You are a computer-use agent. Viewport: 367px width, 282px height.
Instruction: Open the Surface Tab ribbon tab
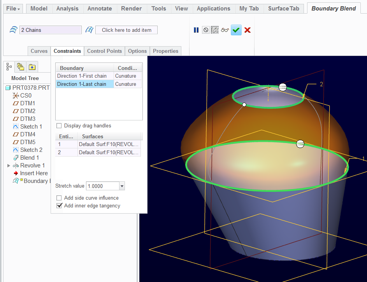(x=284, y=9)
